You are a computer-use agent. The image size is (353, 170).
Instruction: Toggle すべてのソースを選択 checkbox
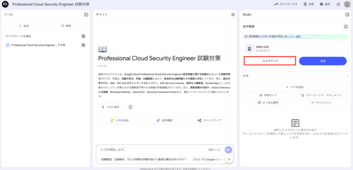(83, 36)
